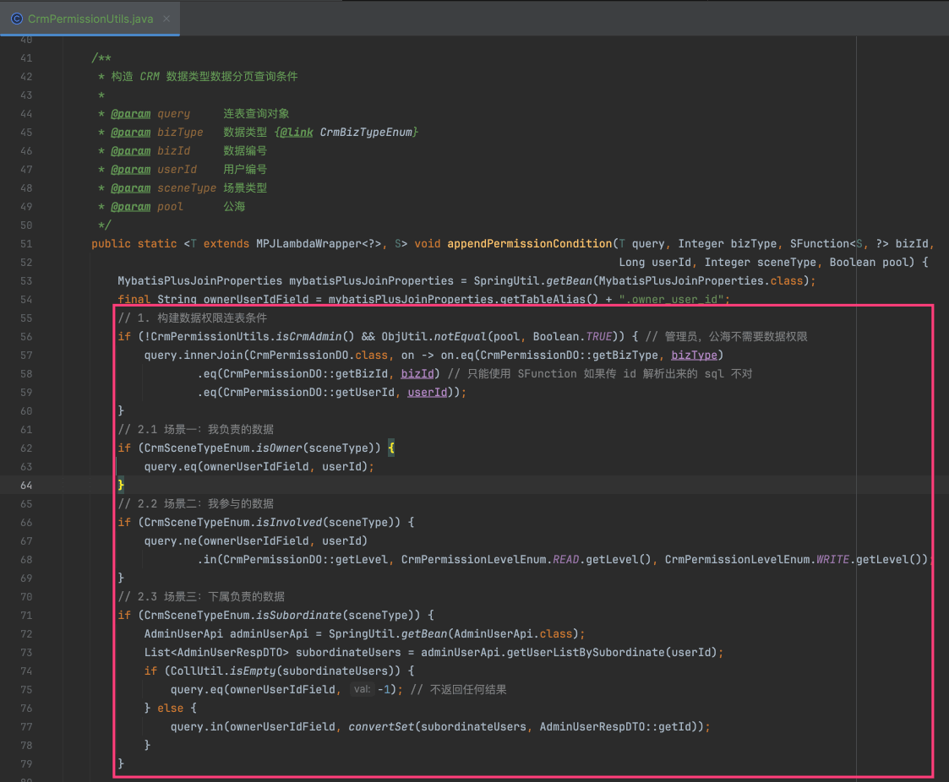Click the isCrmAdmin method call
949x782 pixels.
pyautogui.click(x=308, y=336)
